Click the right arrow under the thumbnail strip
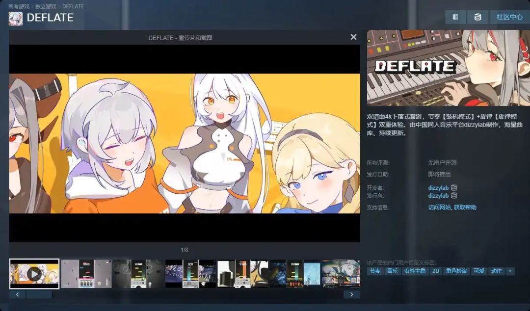The height and width of the screenshot is (311, 530). pyautogui.click(x=352, y=294)
